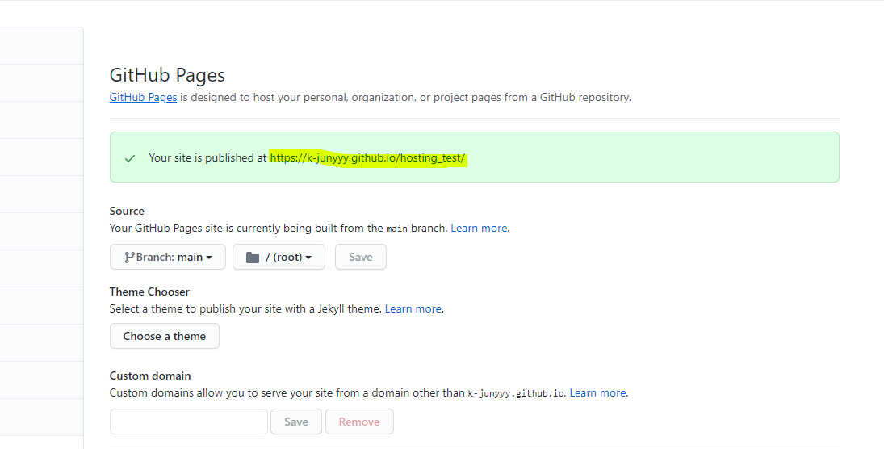Click the Theme Chooser section label

pyautogui.click(x=149, y=292)
